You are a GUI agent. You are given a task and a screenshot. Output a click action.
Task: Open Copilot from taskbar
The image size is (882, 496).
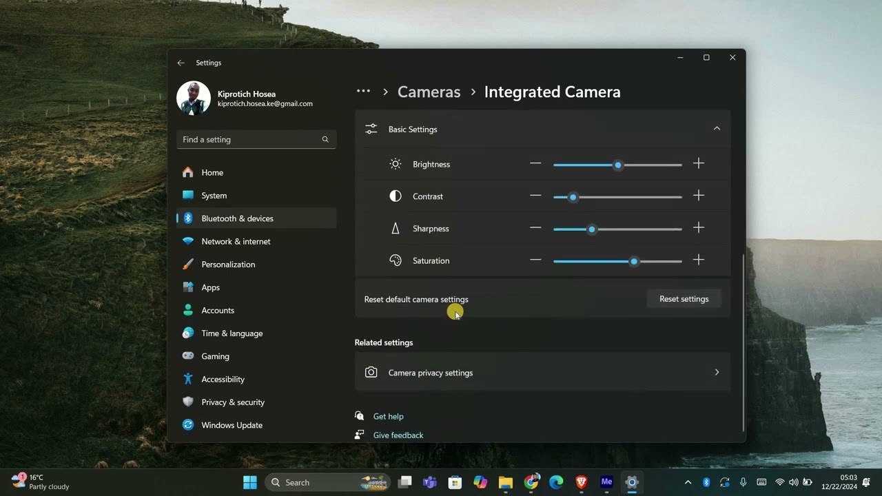(x=480, y=482)
